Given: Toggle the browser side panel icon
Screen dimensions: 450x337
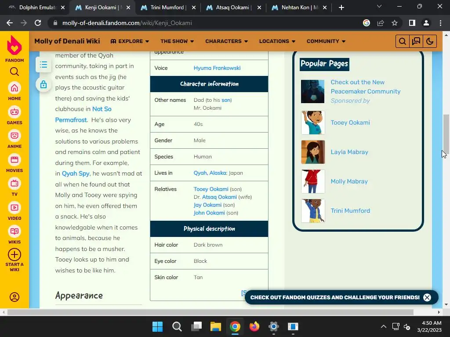Looking at the screenshot, I should tap(412, 23).
